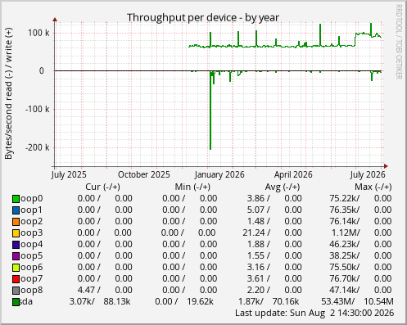The height and width of the screenshot is (325, 407).
Task: Click the oop3 yellow color swatch
Action: [x=16, y=233]
